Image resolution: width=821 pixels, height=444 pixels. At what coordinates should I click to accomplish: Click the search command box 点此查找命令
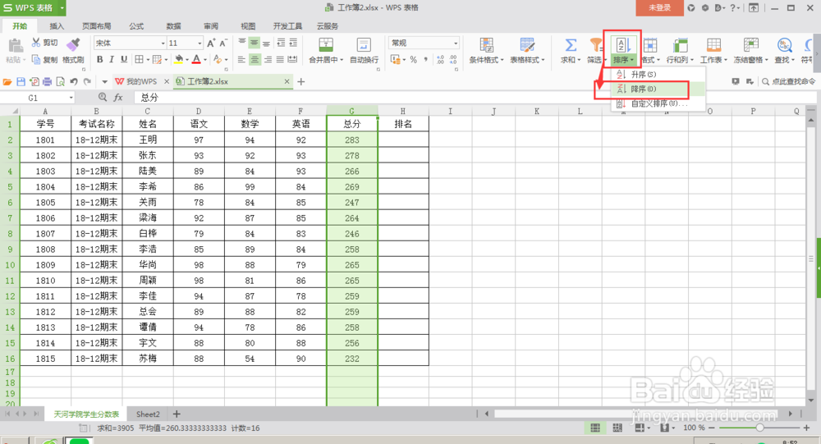[789, 82]
